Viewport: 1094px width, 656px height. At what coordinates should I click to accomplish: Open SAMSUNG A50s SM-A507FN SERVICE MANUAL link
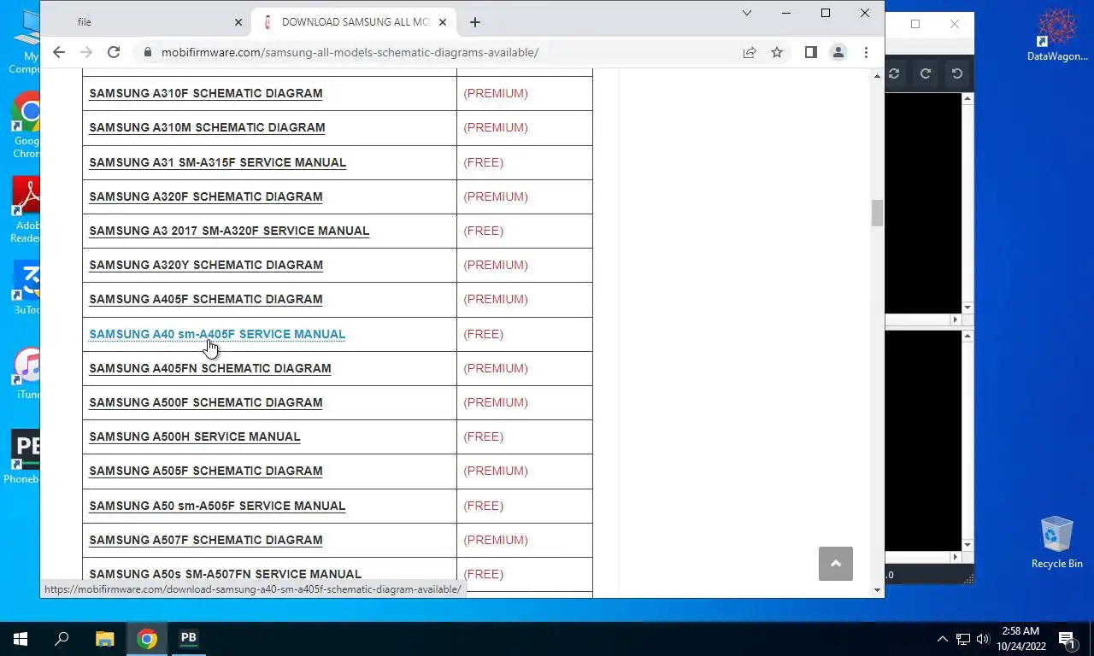click(226, 574)
